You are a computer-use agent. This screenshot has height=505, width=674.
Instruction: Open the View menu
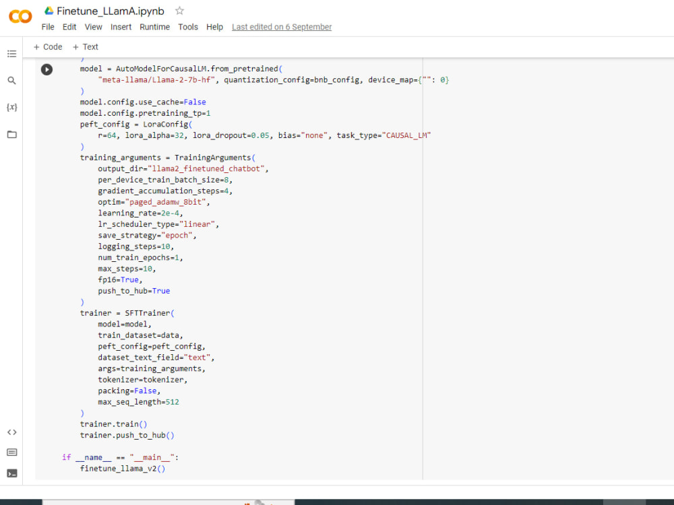tap(93, 27)
